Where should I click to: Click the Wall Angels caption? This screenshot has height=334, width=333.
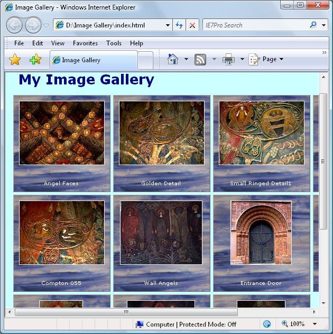[x=161, y=283]
